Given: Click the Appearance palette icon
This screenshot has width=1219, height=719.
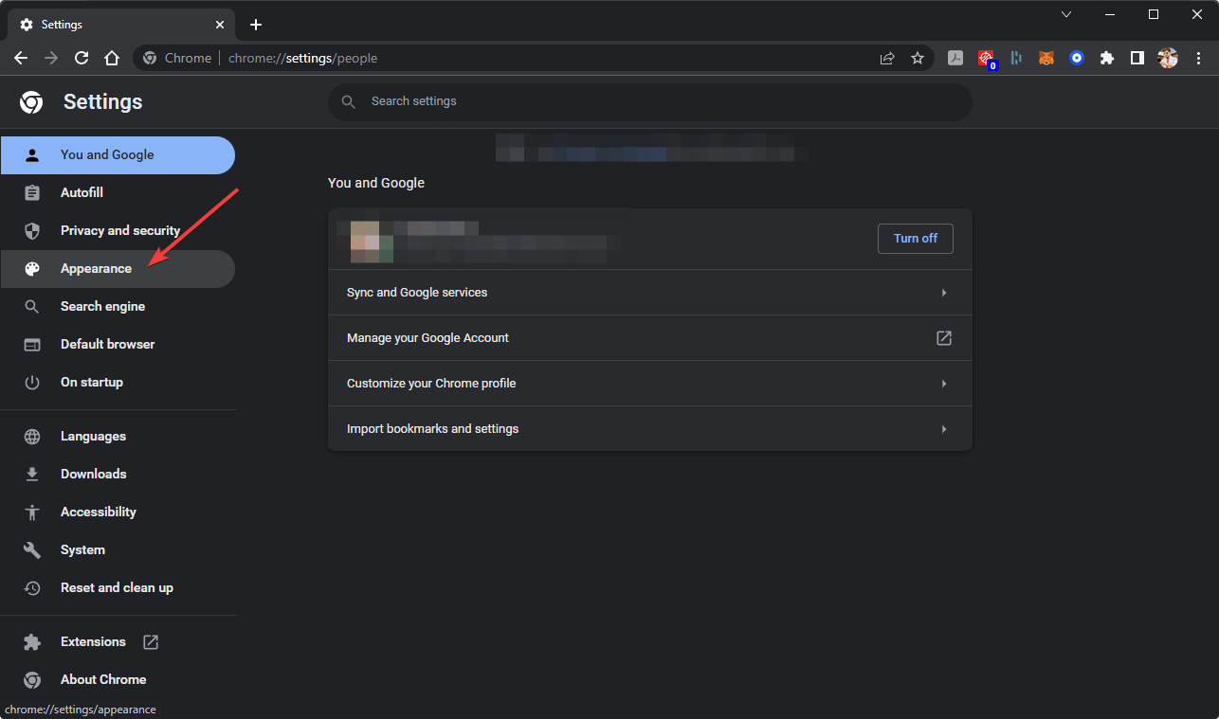Looking at the screenshot, I should pyautogui.click(x=32, y=269).
